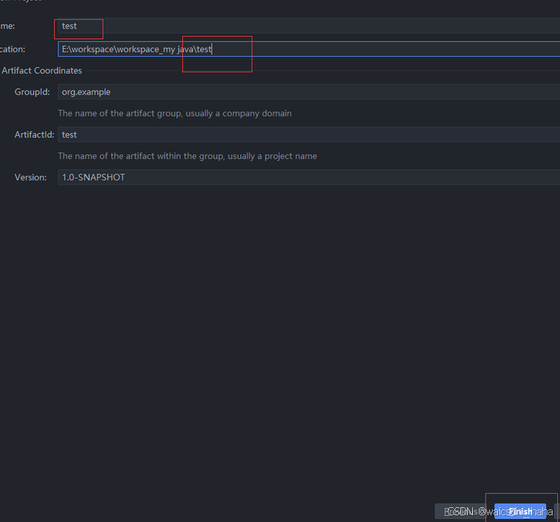560x522 pixels.
Task: Click hint text about artifact group company domain
Action: pyautogui.click(x=175, y=114)
